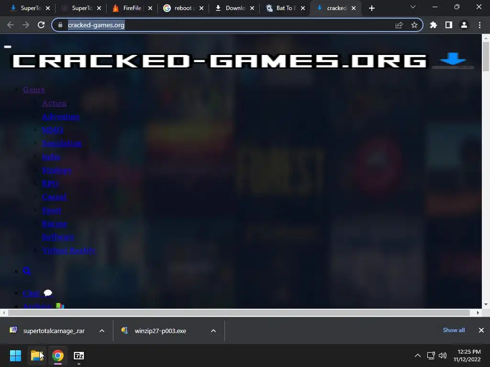The height and width of the screenshot is (367, 490).
Task: Click the browser forward arrow
Action: [26, 25]
